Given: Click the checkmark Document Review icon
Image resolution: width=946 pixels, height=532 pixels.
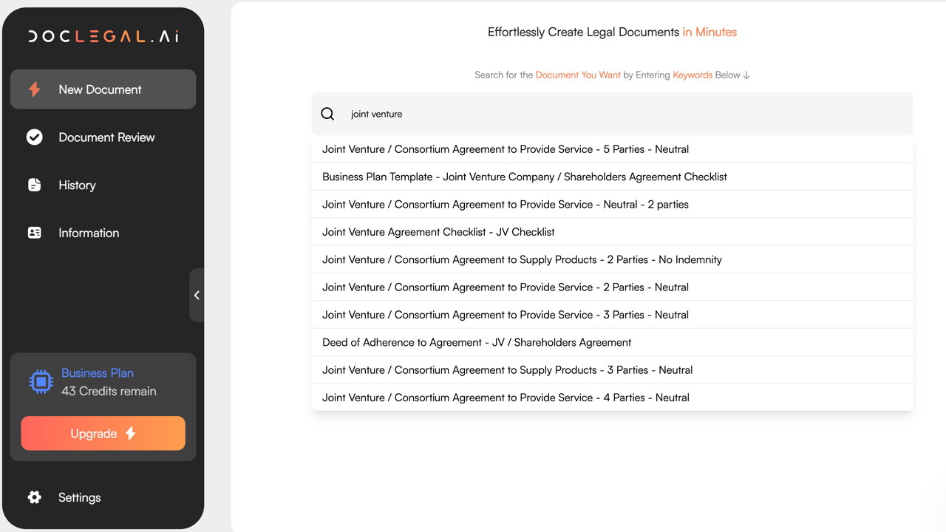Looking at the screenshot, I should pos(34,137).
